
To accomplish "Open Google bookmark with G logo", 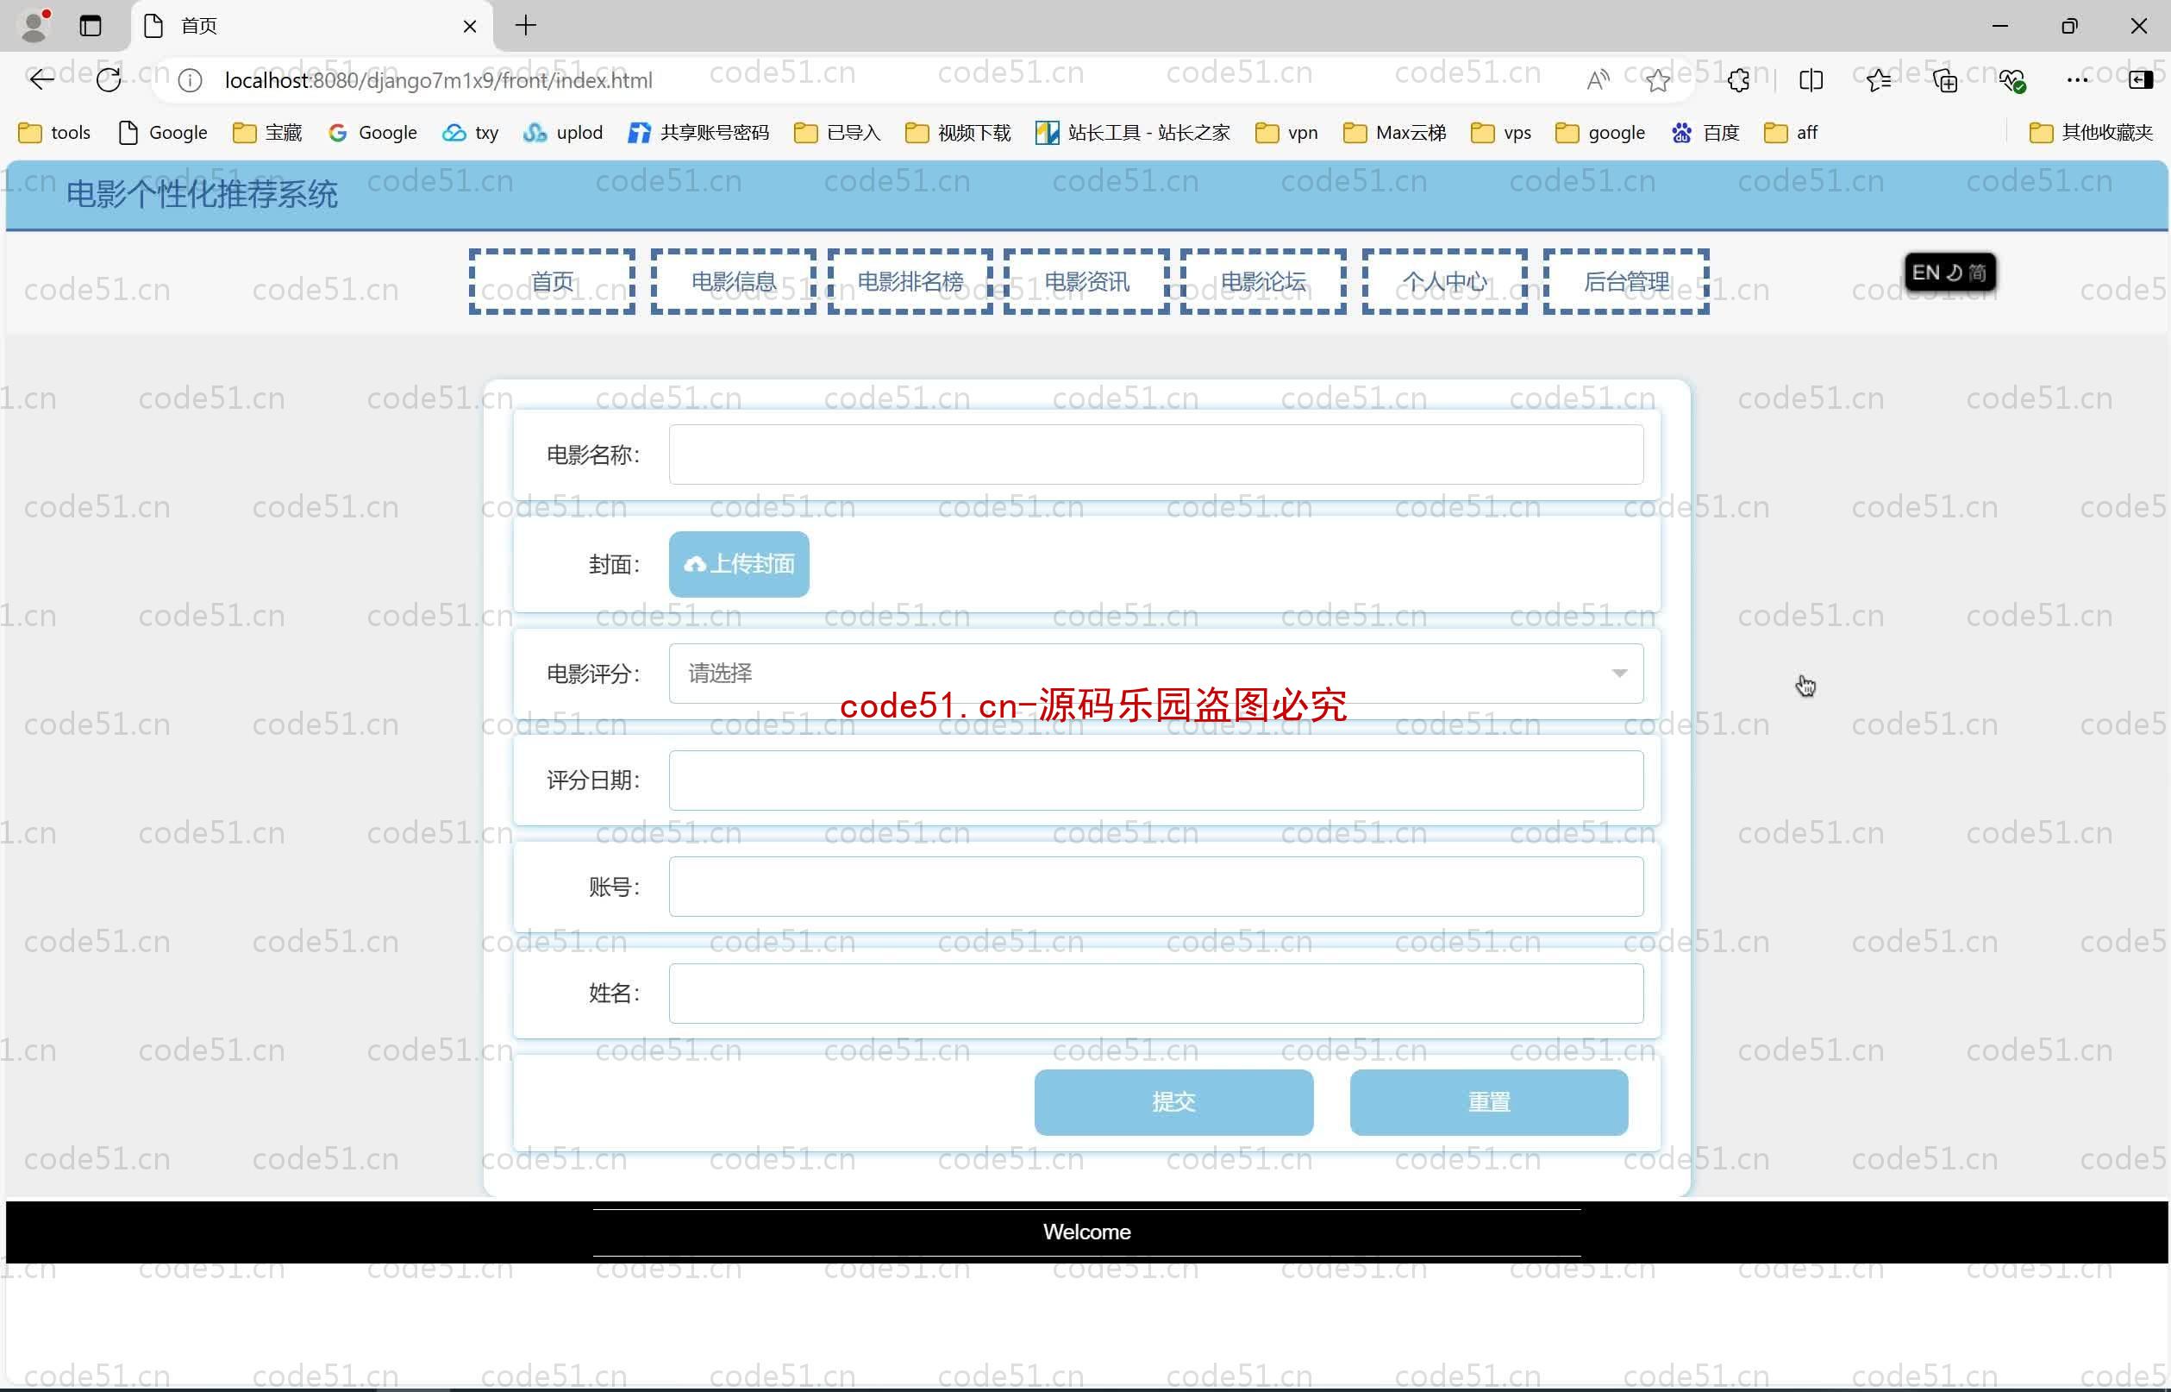I will pos(372,133).
